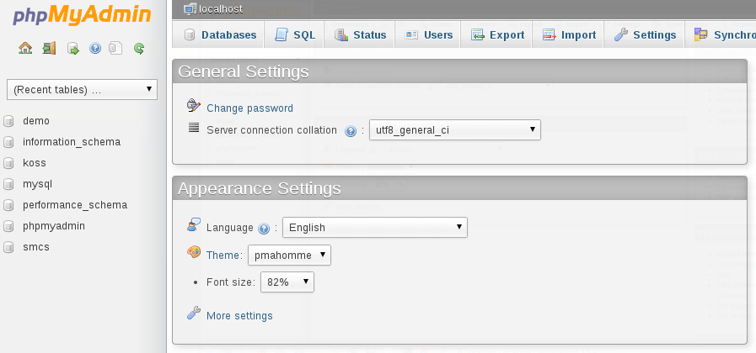The height and width of the screenshot is (353, 756).
Task: Open help icon next to Language
Action: pos(263,229)
